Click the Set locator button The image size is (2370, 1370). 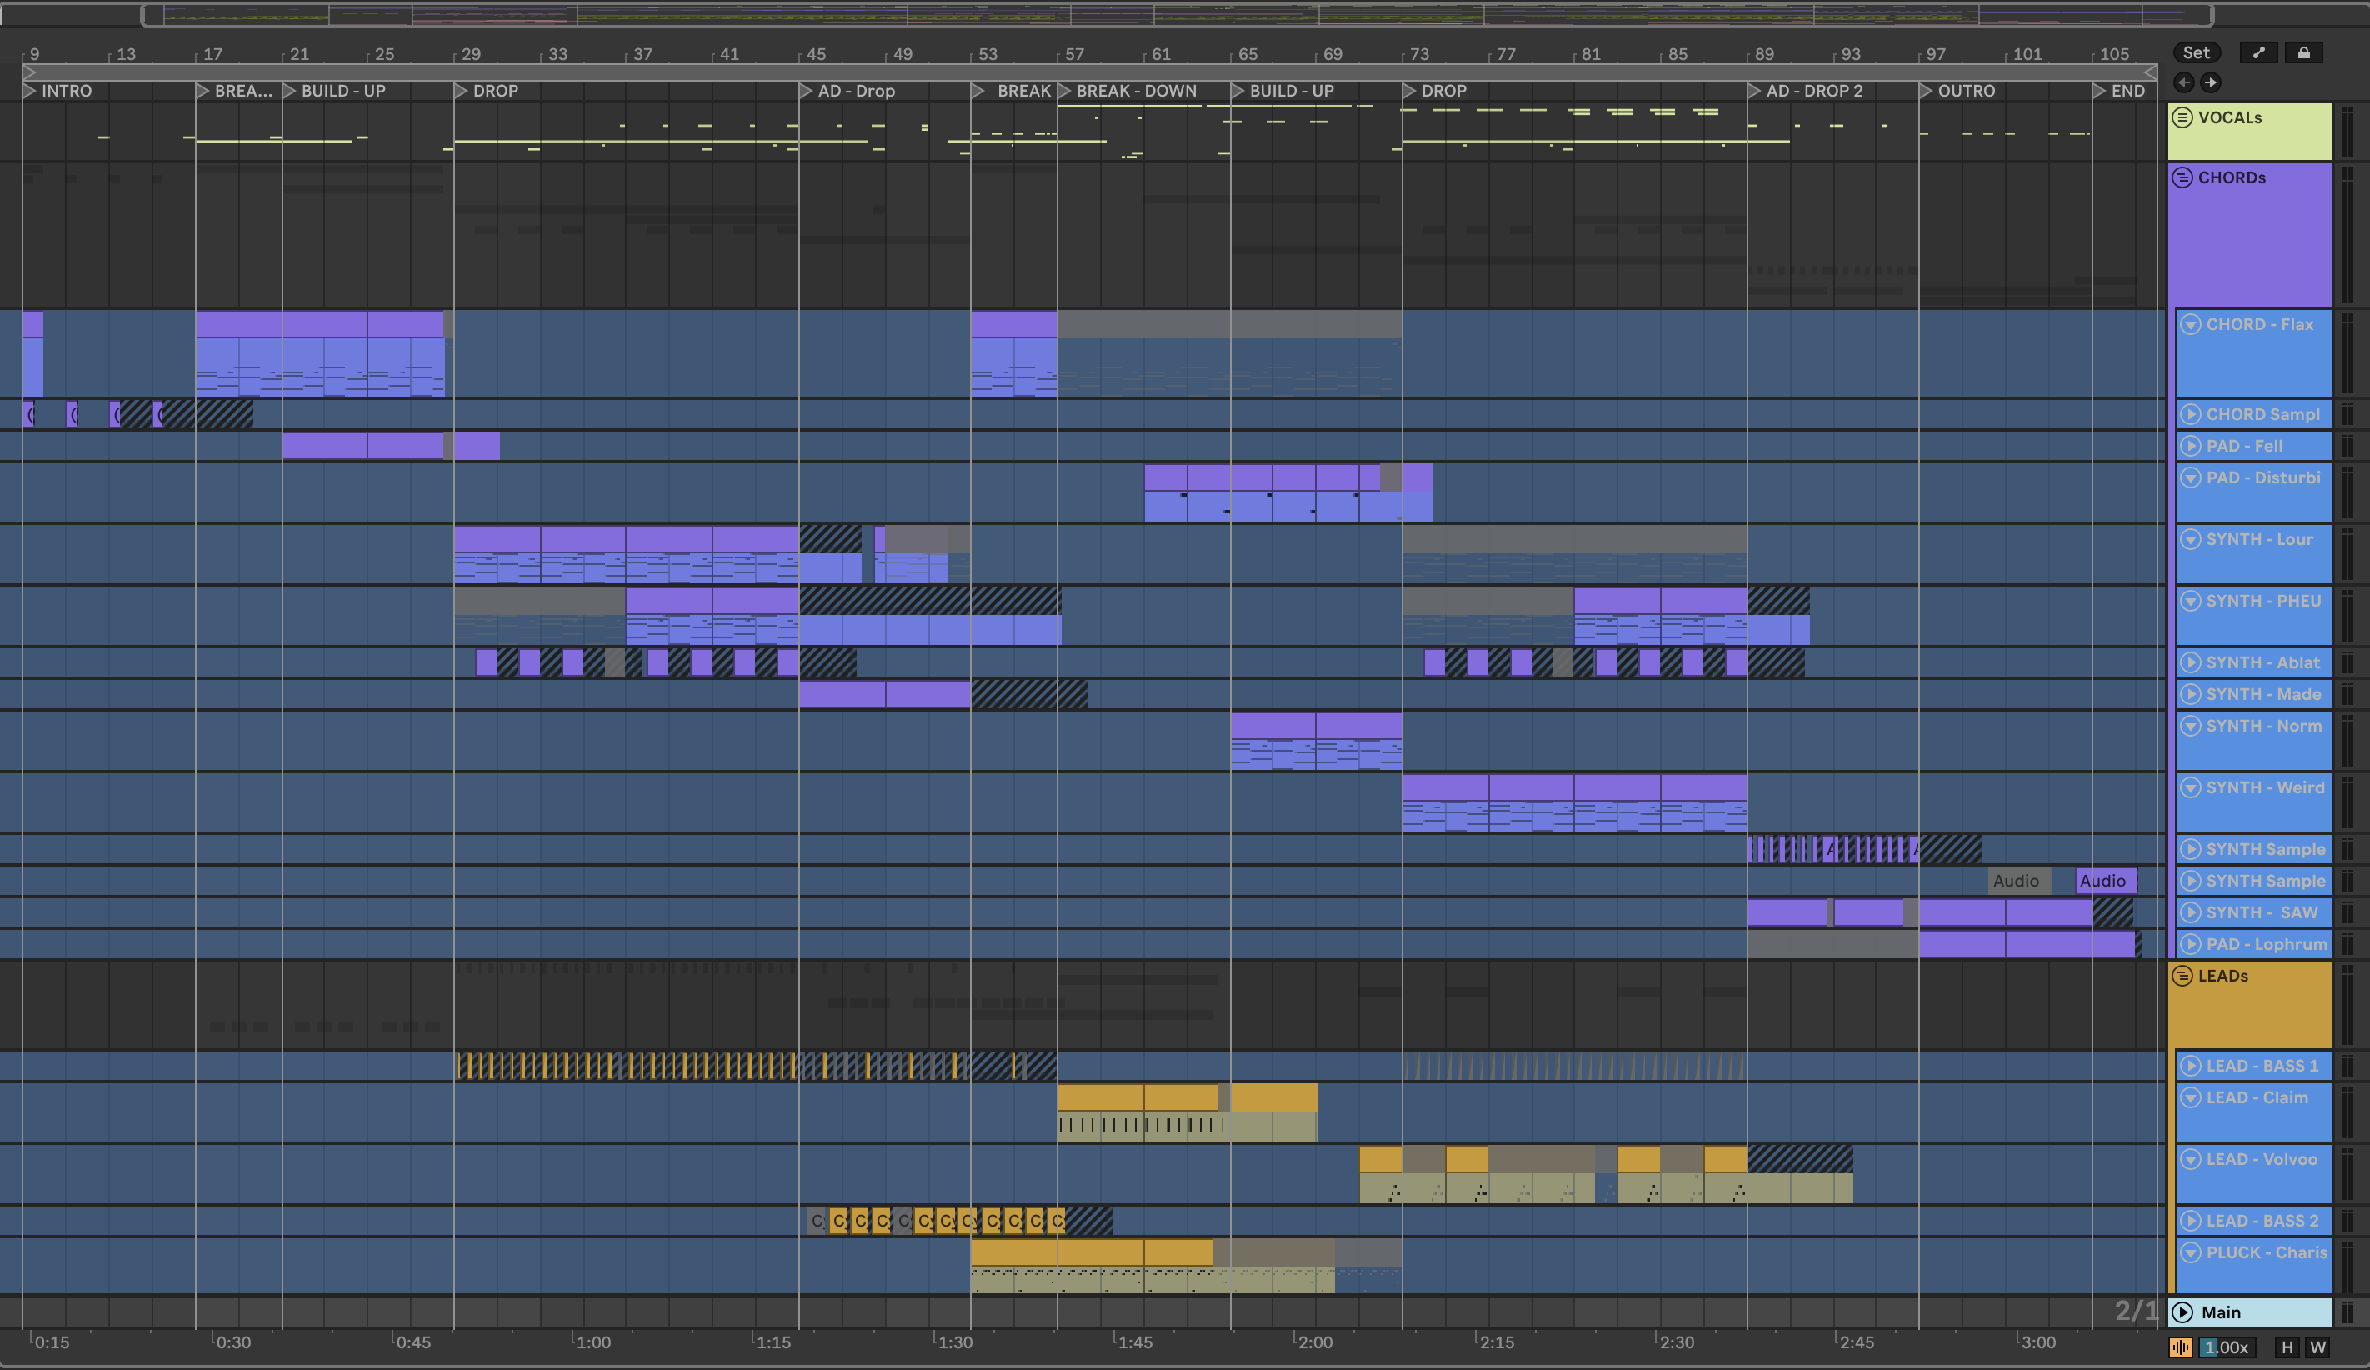click(x=2196, y=52)
